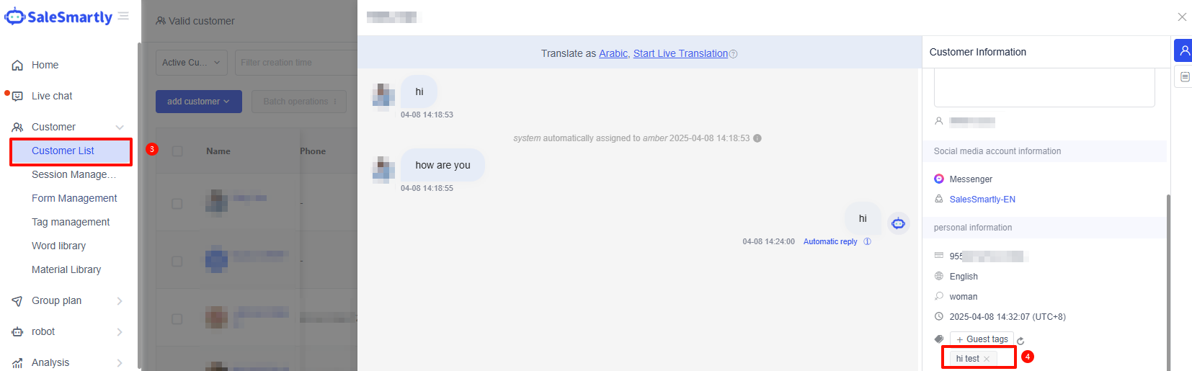
Task: Expand the Group plan menu
Action: (119, 301)
